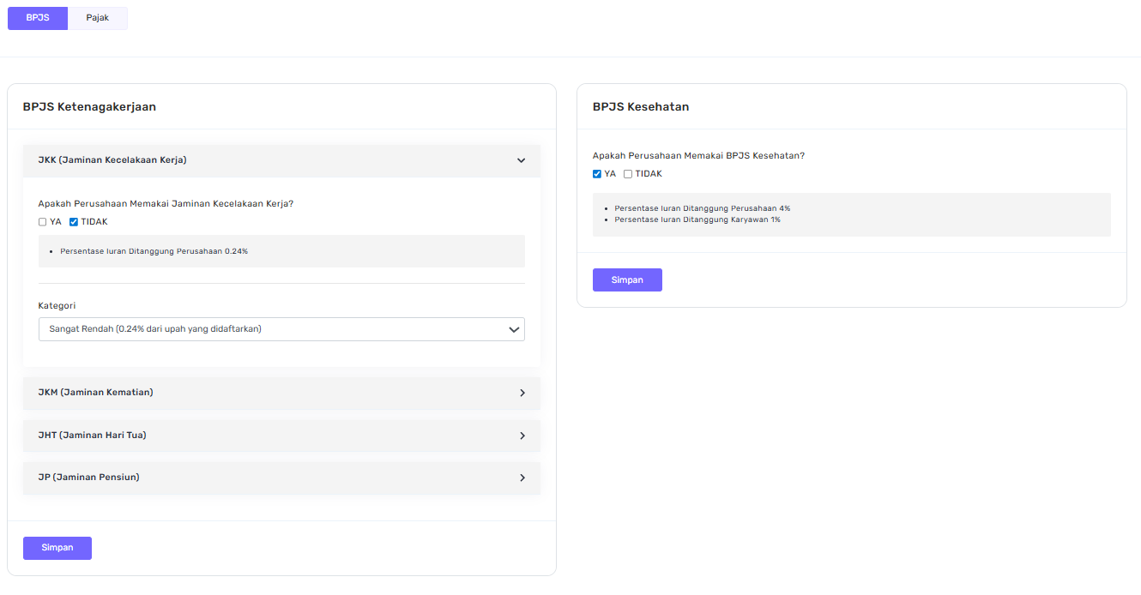Click the JP section's chevron icon
This screenshot has width=1141, height=595.
point(522,477)
